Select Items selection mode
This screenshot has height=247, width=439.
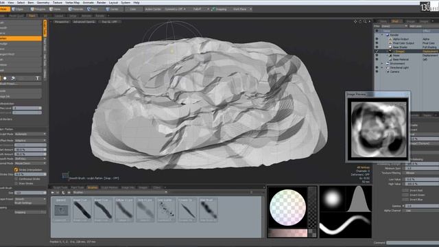(x=55, y=9)
